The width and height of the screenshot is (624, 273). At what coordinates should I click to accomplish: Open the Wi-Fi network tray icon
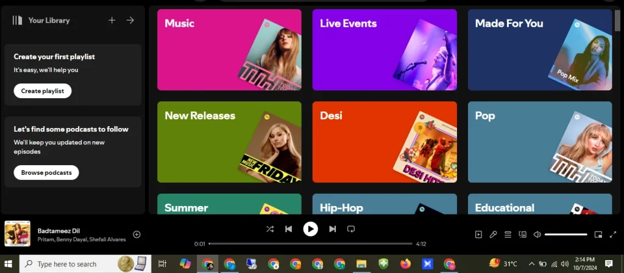pos(554,263)
